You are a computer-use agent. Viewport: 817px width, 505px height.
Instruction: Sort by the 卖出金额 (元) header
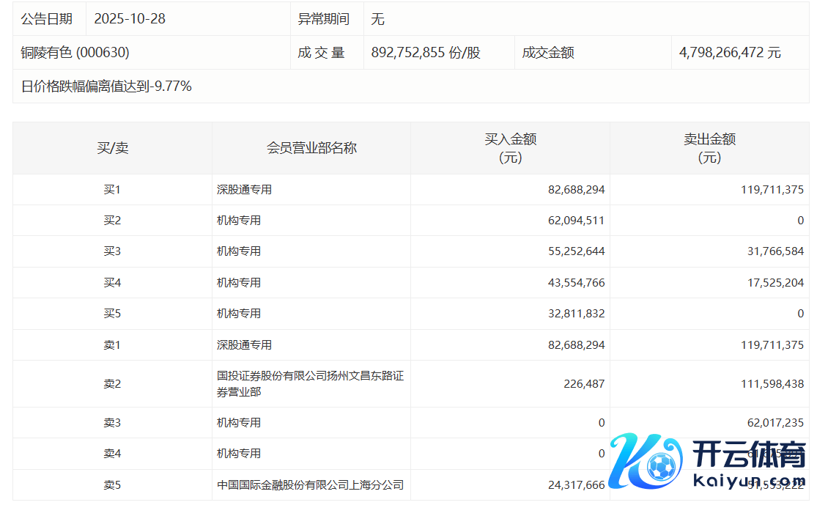pyautogui.click(x=709, y=148)
